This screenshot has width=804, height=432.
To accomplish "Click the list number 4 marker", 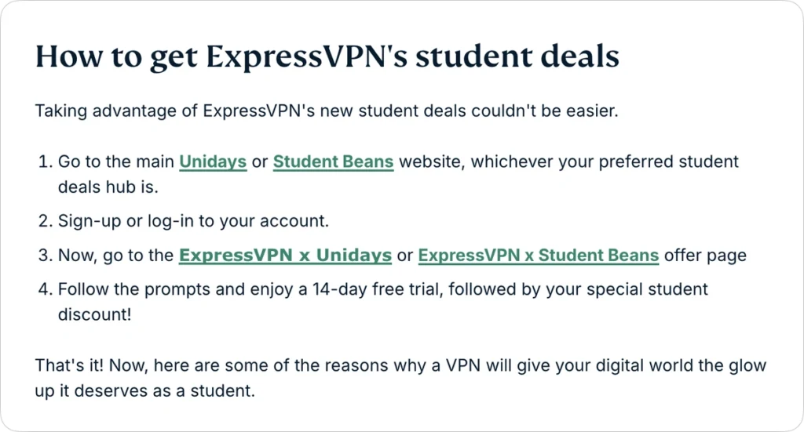I will [x=45, y=289].
